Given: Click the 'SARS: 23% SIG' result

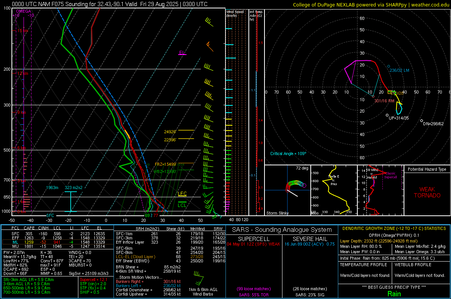Looking at the screenshot, I should (x=310, y=295).
